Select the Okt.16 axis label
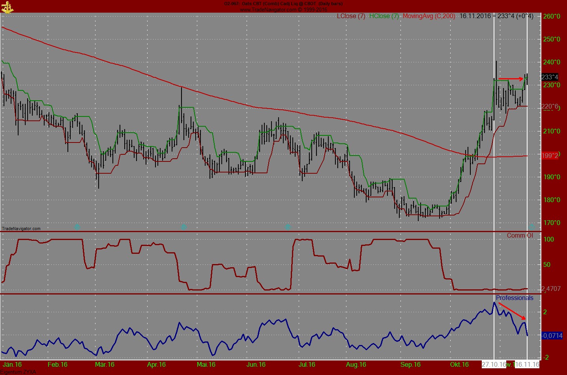Image resolution: width=567 pixels, height=375 pixels. pyautogui.click(x=459, y=365)
